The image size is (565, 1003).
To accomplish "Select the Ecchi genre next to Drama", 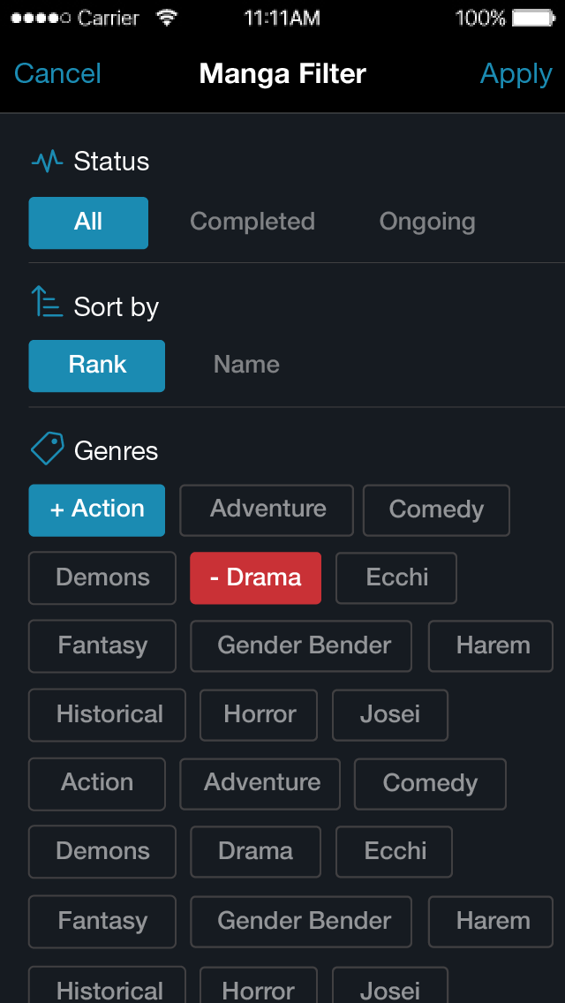I will pyautogui.click(x=396, y=578).
